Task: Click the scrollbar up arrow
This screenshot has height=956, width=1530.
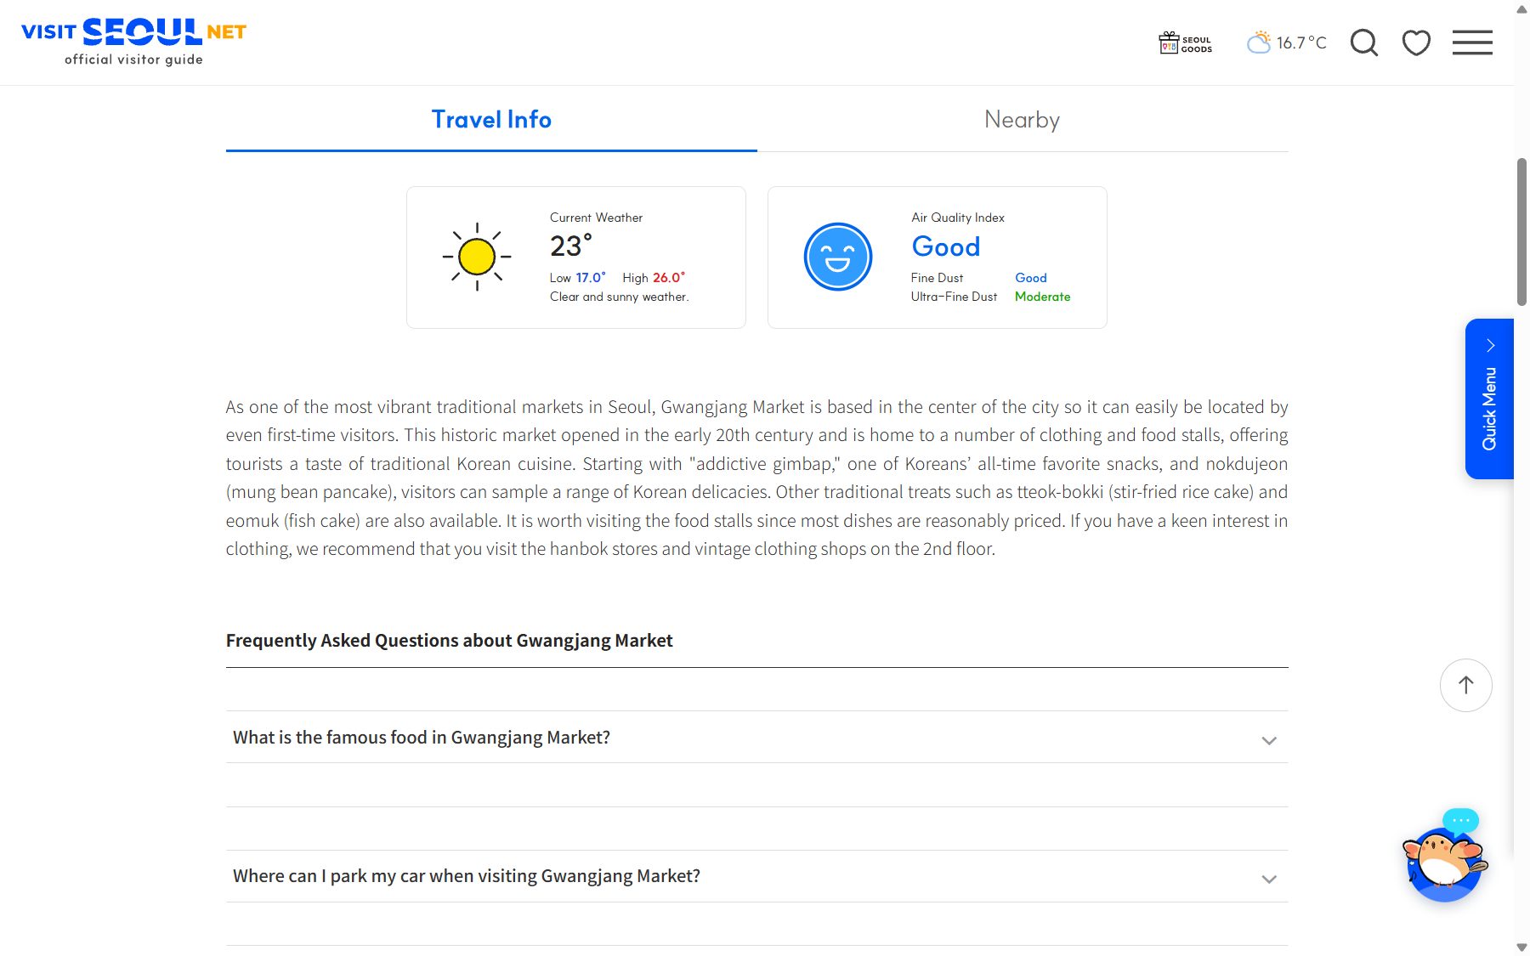Action: click(x=1521, y=8)
